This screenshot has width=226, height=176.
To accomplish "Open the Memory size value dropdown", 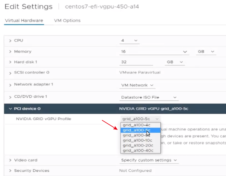I will coord(154,51).
